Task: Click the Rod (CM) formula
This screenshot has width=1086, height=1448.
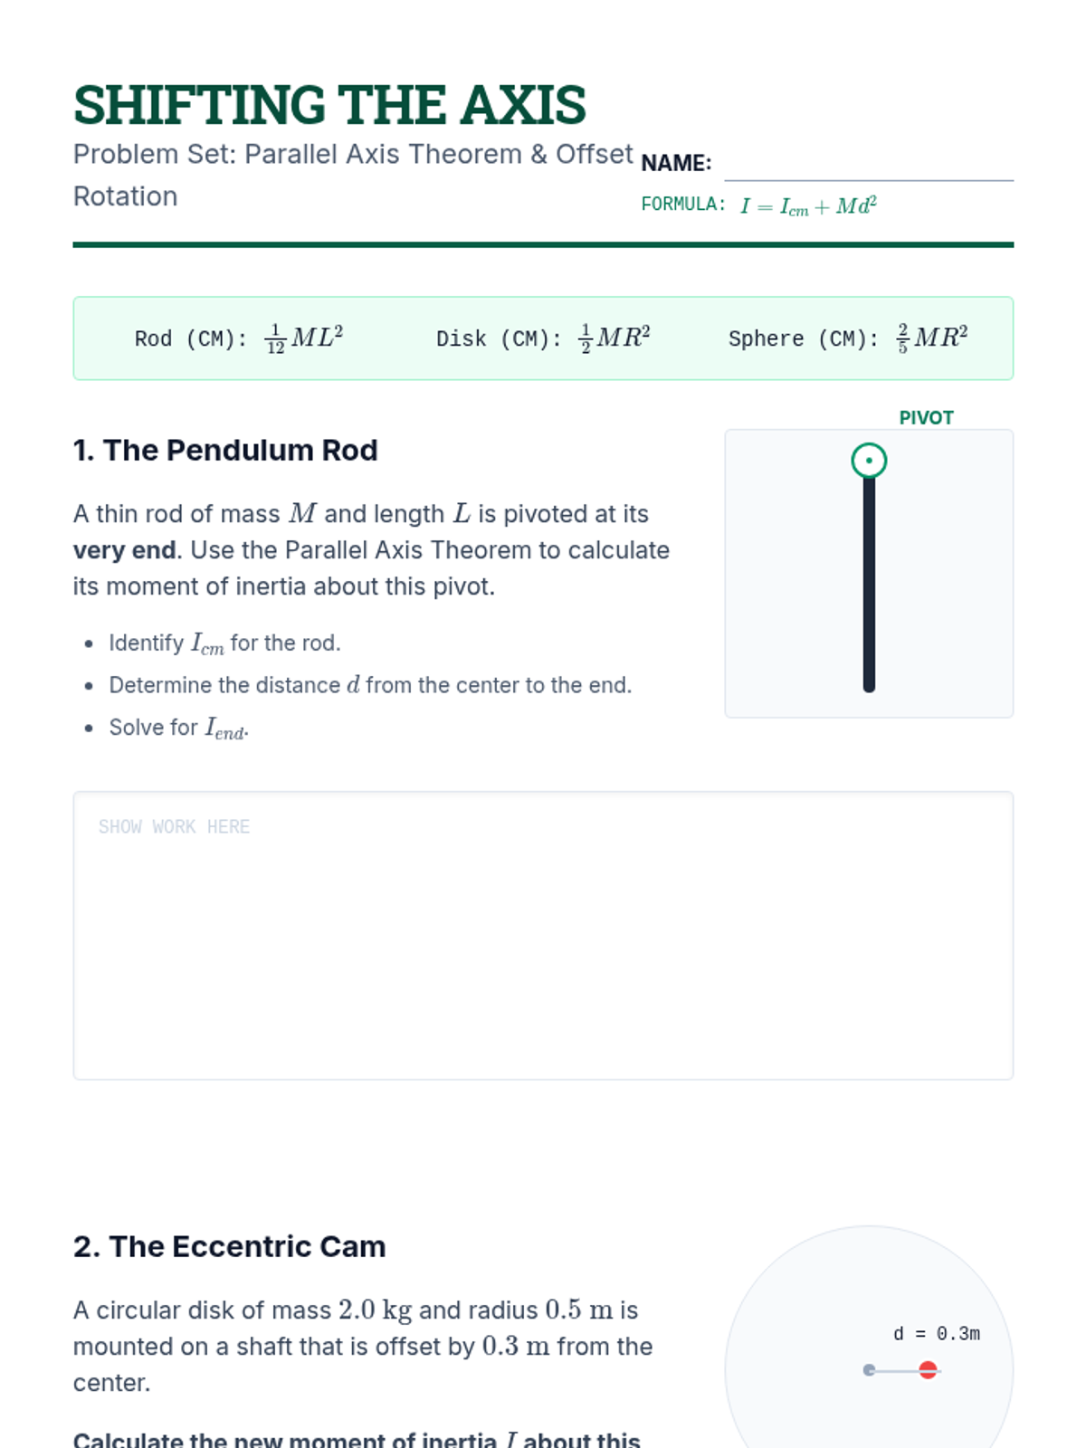Action: pyautogui.click(x=239, y=338)
